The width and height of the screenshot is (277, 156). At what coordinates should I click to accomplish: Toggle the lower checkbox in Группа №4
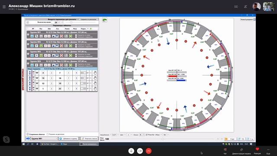pyautogui.click(x=76, y=66)
